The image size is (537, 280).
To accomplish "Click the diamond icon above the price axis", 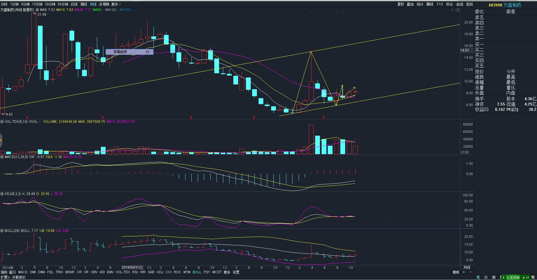I will point(452,10).
